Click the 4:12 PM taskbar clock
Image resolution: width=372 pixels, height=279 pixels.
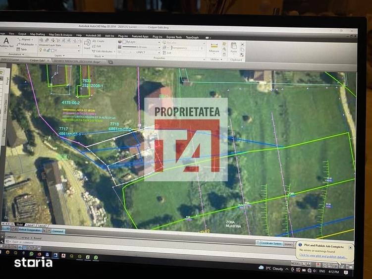pos(333,272)
